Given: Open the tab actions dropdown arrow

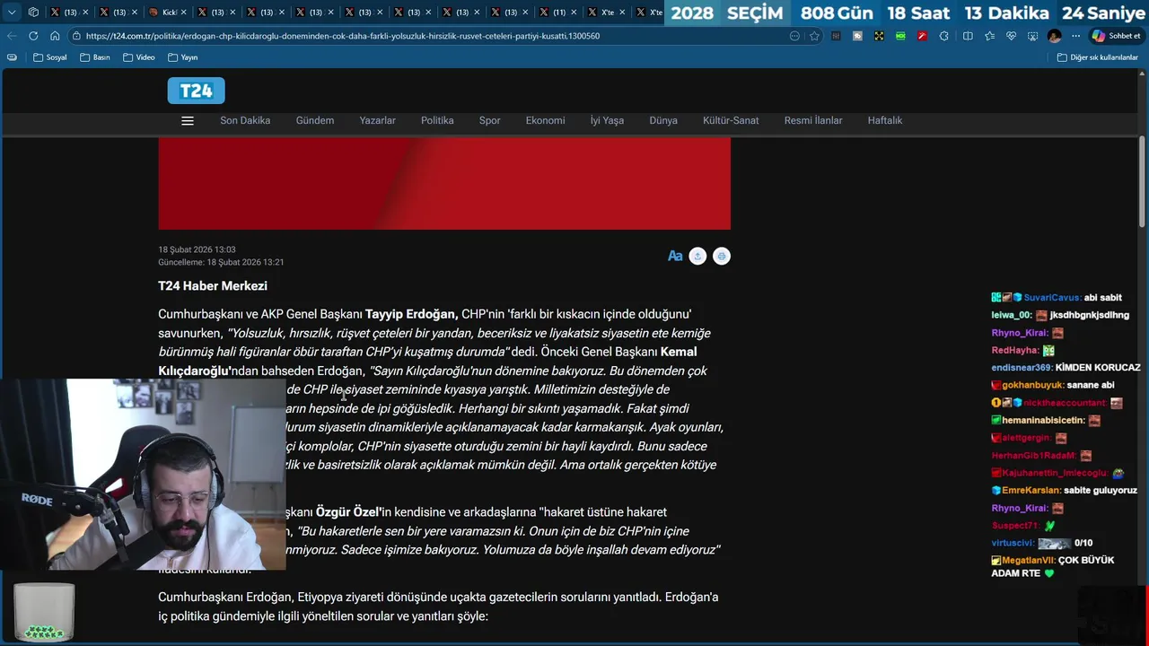Looking at the screenshot, I should 12,13.
